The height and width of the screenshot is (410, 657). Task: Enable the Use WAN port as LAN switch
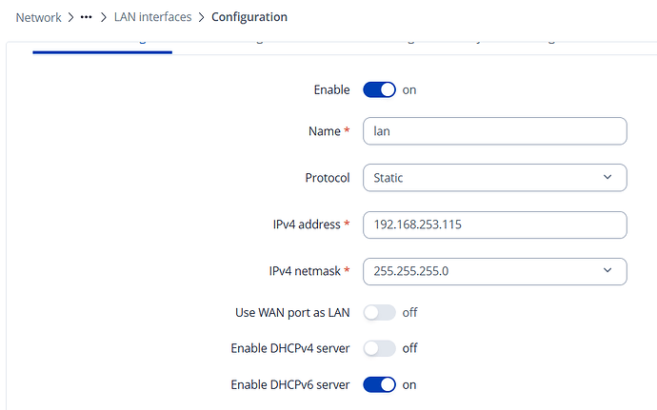click(x=379, y=312)
